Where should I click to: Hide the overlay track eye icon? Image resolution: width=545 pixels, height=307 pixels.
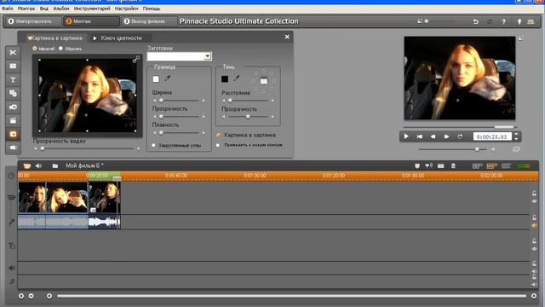coord(534,249)
